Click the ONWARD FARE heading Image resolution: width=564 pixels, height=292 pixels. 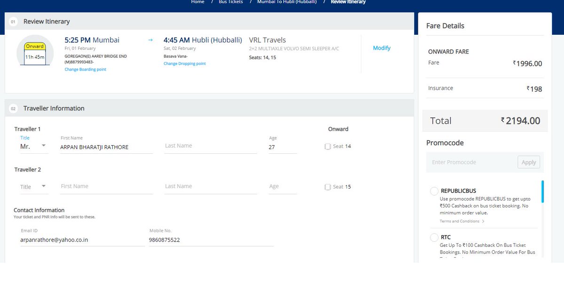(448, 52)
